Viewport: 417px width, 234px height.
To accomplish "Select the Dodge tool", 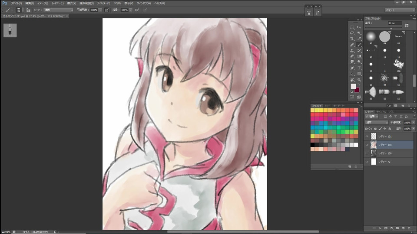I will pyautogui.click(x=359, y=62).
